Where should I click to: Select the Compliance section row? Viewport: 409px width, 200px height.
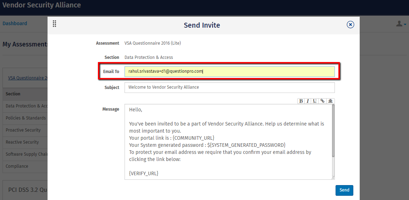point(17,166)
